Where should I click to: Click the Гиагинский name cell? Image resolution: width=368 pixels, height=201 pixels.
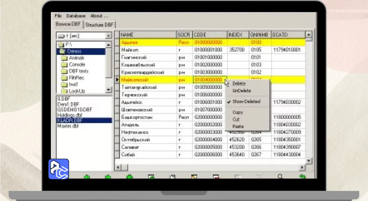pos(148,57)
